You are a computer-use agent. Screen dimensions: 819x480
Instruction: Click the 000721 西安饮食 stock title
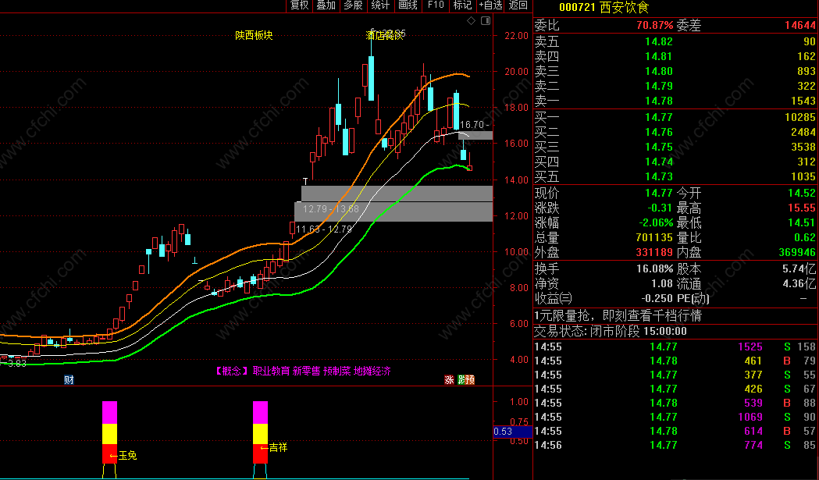click(x=604, y=7)
